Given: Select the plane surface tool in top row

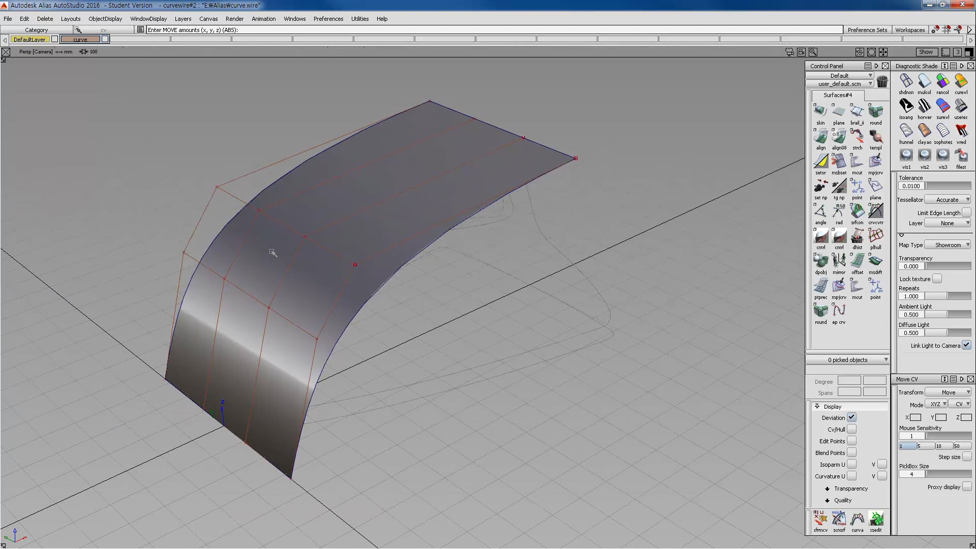Looking at the screenshot, I should coord(839,111).
